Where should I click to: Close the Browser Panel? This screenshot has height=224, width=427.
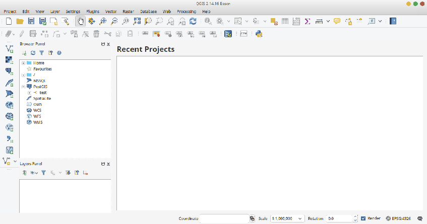click(108, 44)
